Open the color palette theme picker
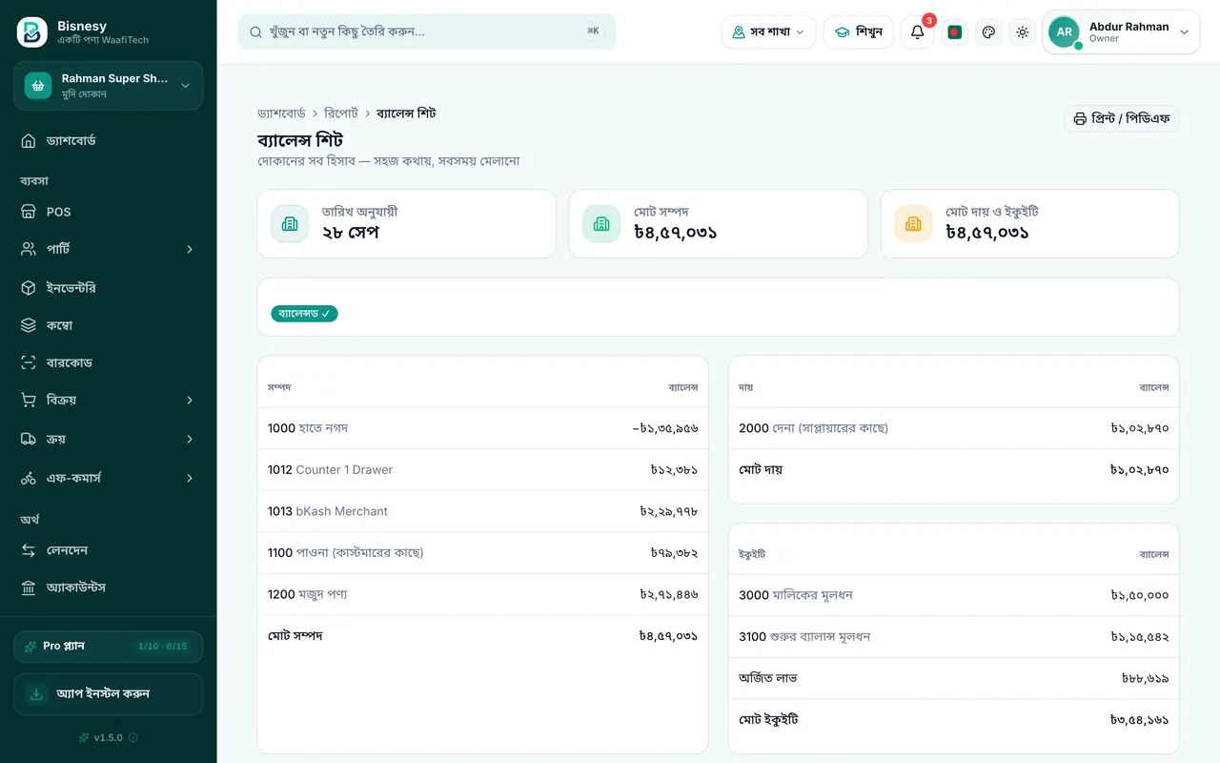The height and width of the screenshot is (763, 1220). pyautogui.click(x=988, y=32)
